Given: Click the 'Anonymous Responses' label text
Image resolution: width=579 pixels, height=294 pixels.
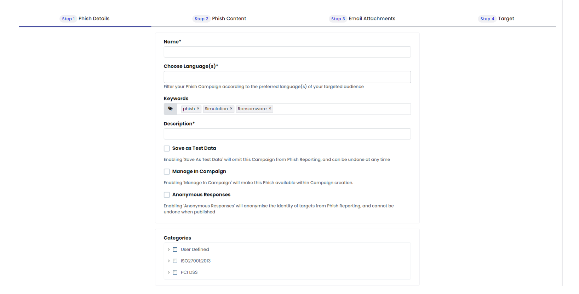Looking at the screenshot, I should point(201,195).
